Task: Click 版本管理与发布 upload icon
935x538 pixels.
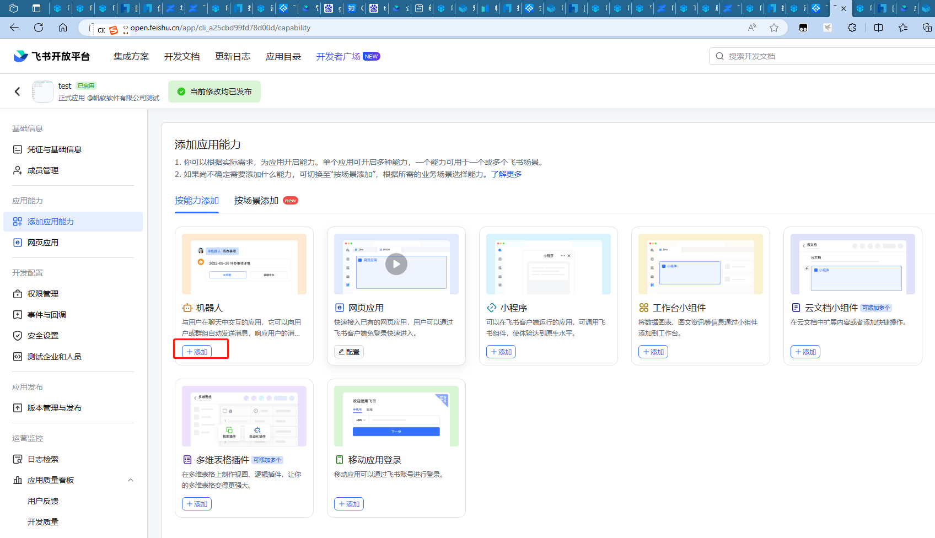Action: point(18,408)
